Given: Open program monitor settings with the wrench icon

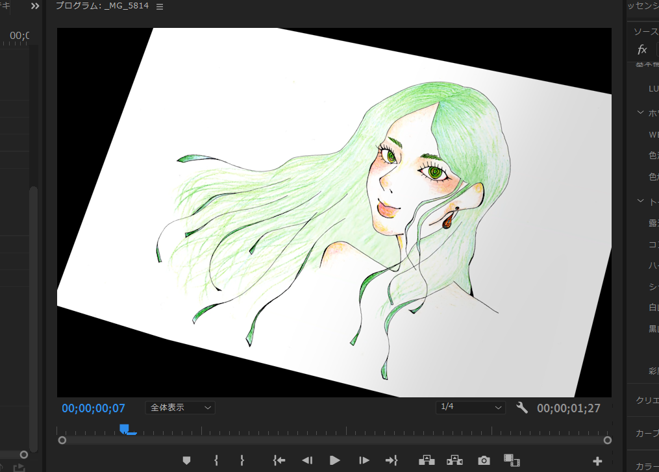Looking at the screenshot, I should [523, 408].
